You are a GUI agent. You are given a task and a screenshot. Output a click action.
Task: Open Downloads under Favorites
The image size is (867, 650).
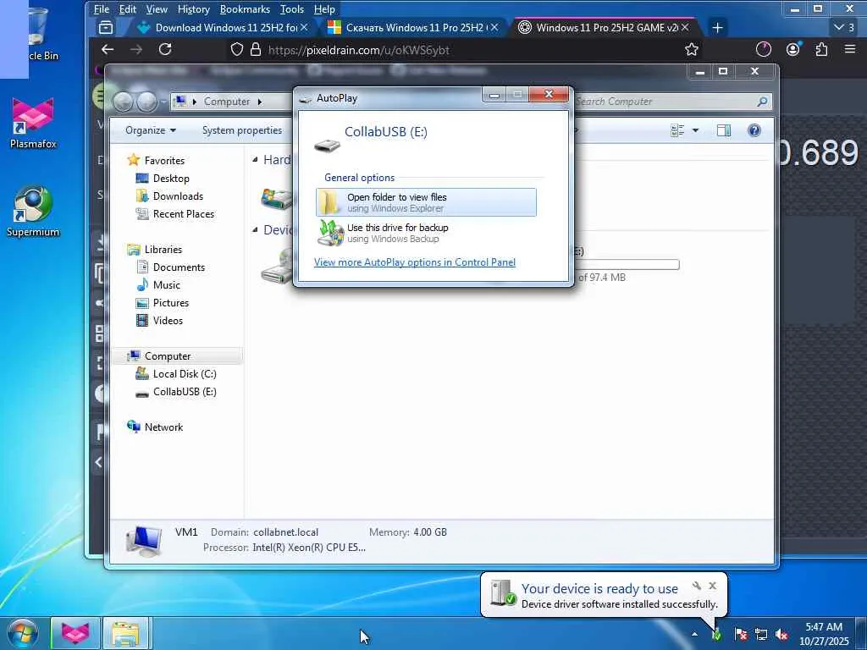(x=178, y=196)
